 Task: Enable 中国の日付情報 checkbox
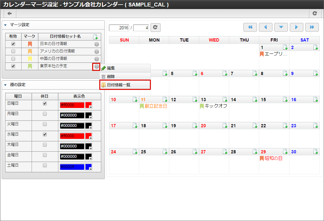click(13, 59)
